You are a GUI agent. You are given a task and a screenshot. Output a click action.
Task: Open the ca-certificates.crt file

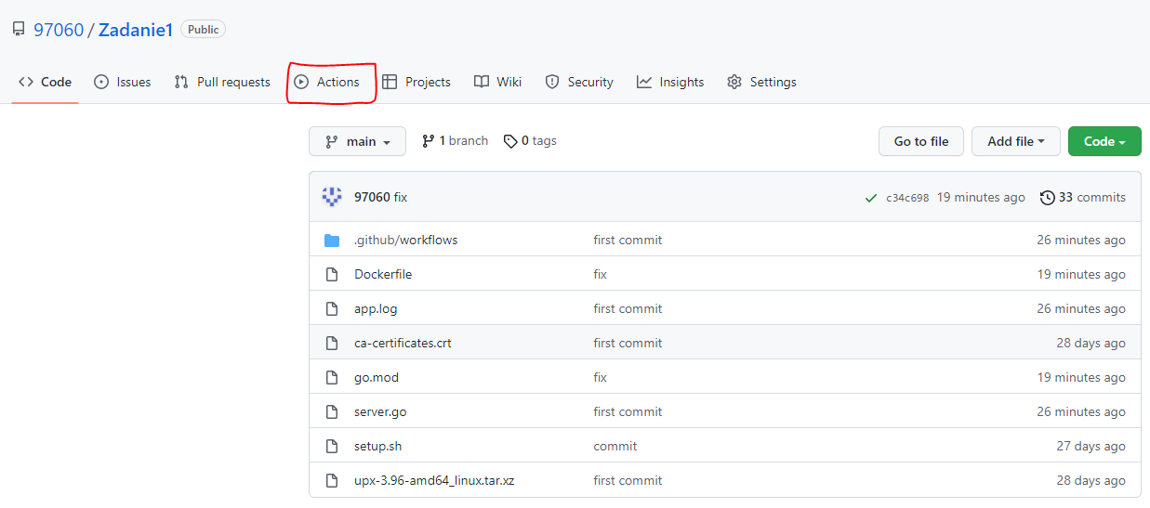pyautogui.click(x=403, y=344)
